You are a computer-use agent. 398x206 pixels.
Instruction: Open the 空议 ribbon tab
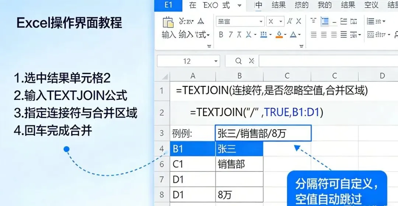click(x=371, y=5)
